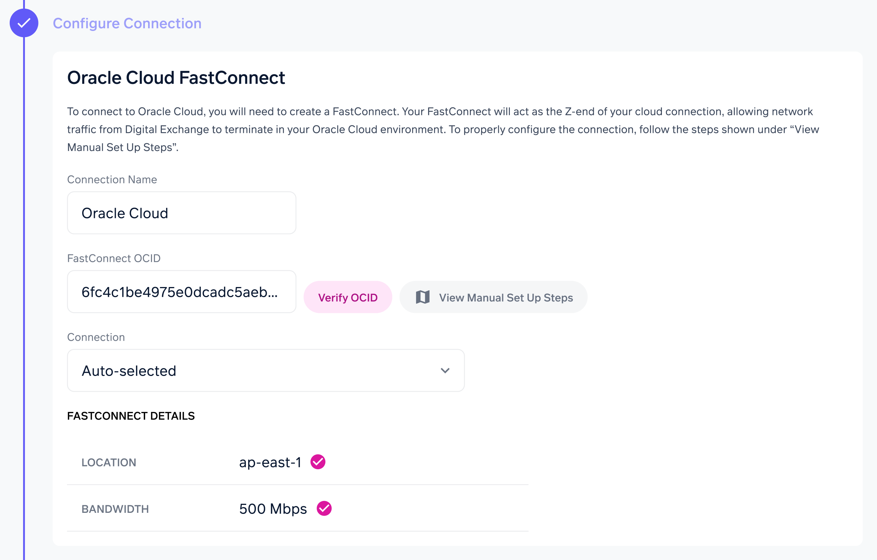Click the ap-east-1 location value

(x=270, y=462)
